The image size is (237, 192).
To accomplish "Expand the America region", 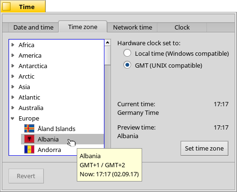I will coord(13,55).
